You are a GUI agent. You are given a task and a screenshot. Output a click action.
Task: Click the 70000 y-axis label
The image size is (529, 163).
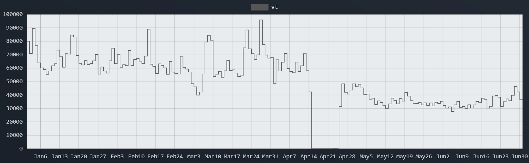tap(14, 55)
